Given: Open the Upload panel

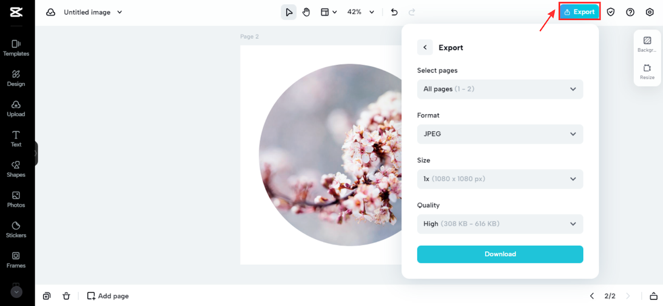Looking at the screenshot, I should 16,108.
